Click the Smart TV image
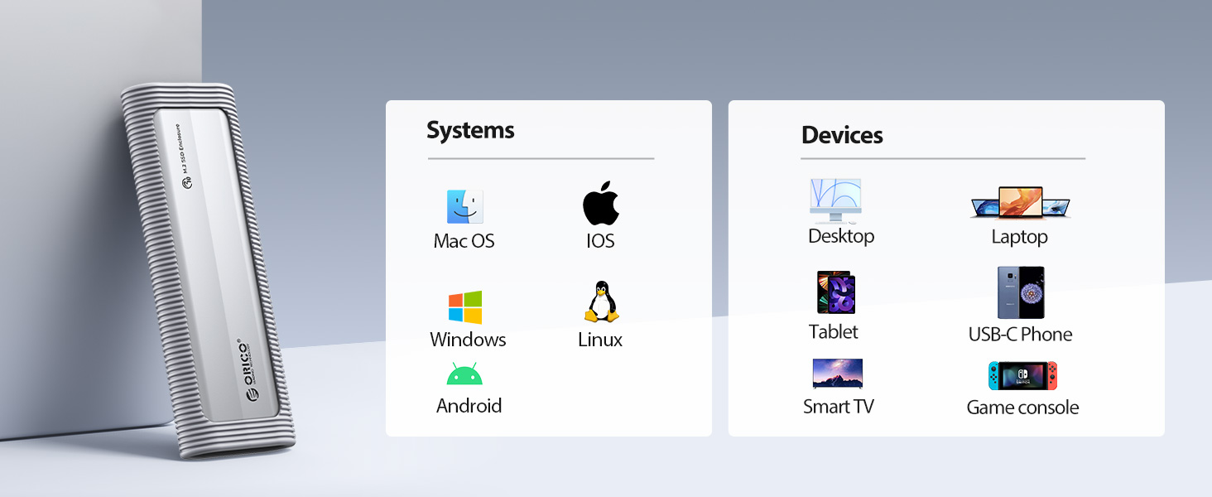1212x497 pixels. pyautogui.click(x=837, y=374)
